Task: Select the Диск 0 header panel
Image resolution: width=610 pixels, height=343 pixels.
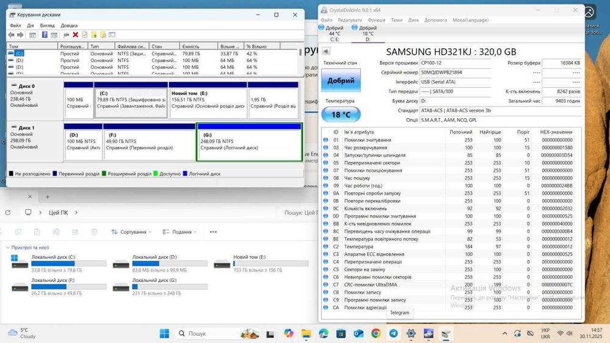Action: [35, 100]
